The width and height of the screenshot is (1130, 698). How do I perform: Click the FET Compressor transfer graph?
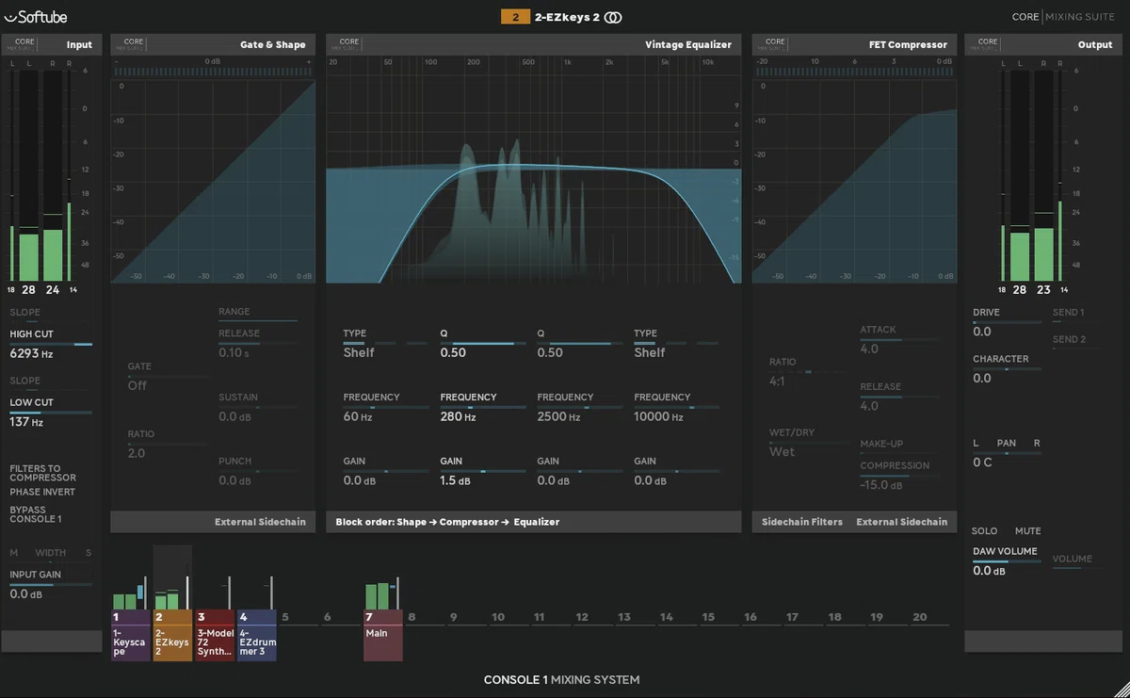click(854, 182)
